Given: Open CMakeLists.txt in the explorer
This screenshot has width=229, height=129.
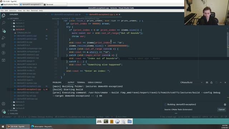Looking at the screenshot, I should (x=24, y=33).
